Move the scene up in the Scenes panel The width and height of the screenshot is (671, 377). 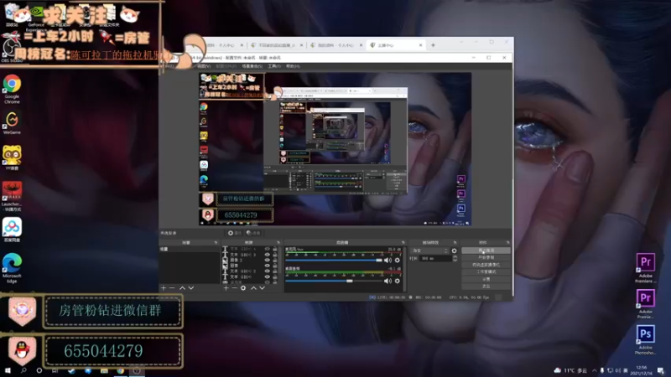pyautogui.click(x=182, y=288)
